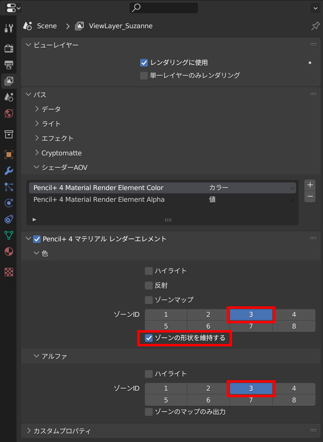
Task: Collapse the 色 subpanel
Action: pos(36,253)
